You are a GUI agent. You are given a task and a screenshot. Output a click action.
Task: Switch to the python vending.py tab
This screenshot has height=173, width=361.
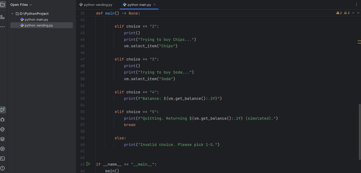coord(96,5)
